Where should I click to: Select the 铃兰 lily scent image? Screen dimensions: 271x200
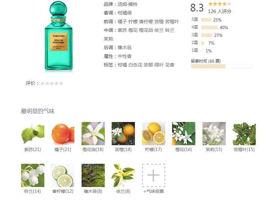click(33, 175)
